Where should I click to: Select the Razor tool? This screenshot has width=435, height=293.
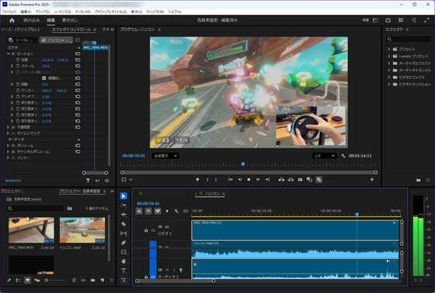(124, 224)
